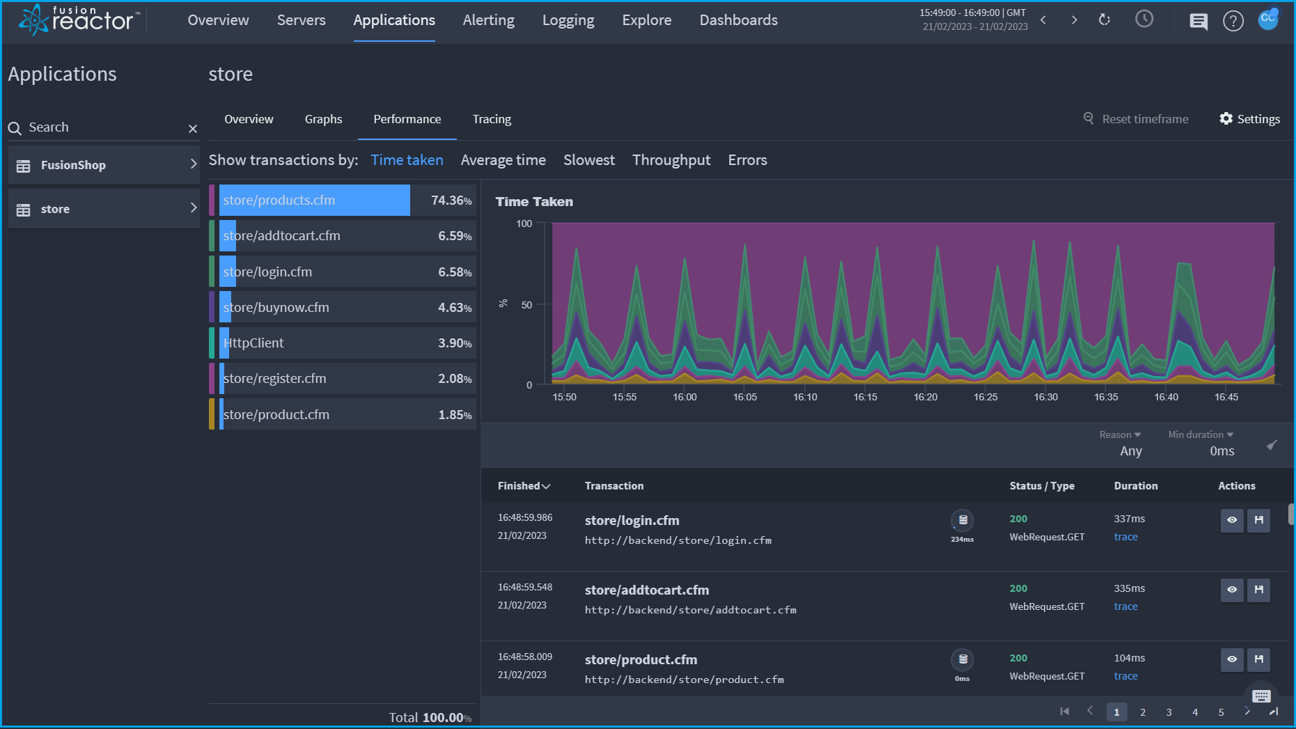
Task: Save the store/product.cfm transaction
Action: click(1259, 659)
